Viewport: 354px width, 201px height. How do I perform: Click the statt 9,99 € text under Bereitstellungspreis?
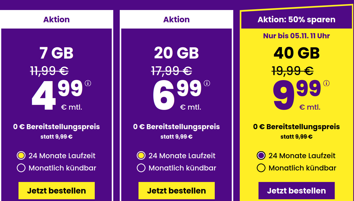click(296, 137)
